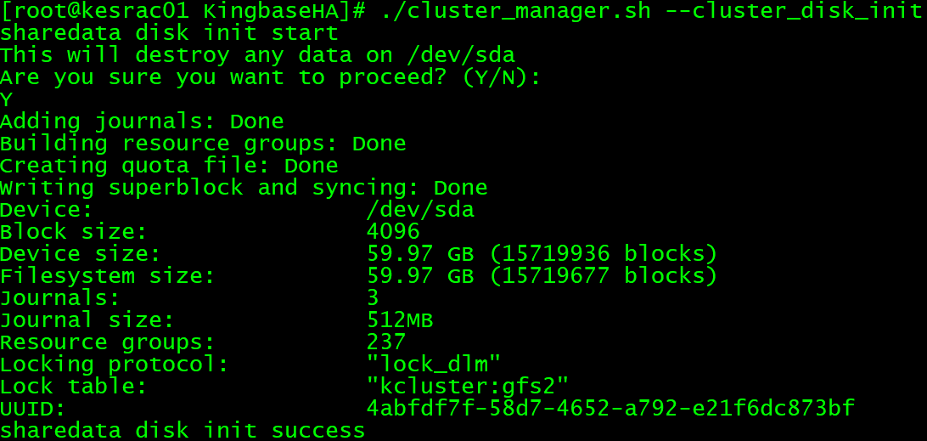
Task: Click the Device size value with 15719936 blocks
Action: pos(542,254)
